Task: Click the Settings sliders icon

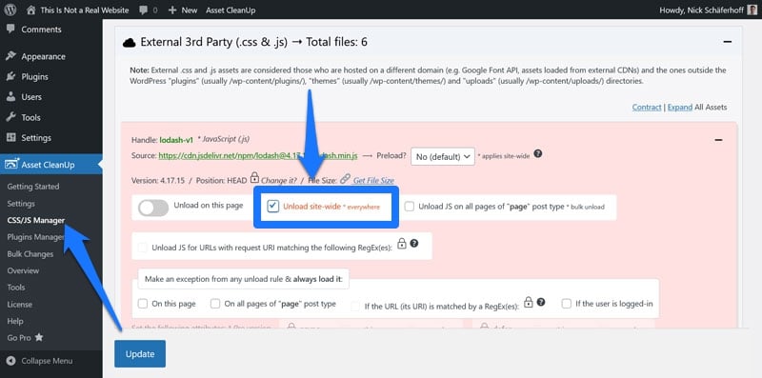Action: point(10,137)
